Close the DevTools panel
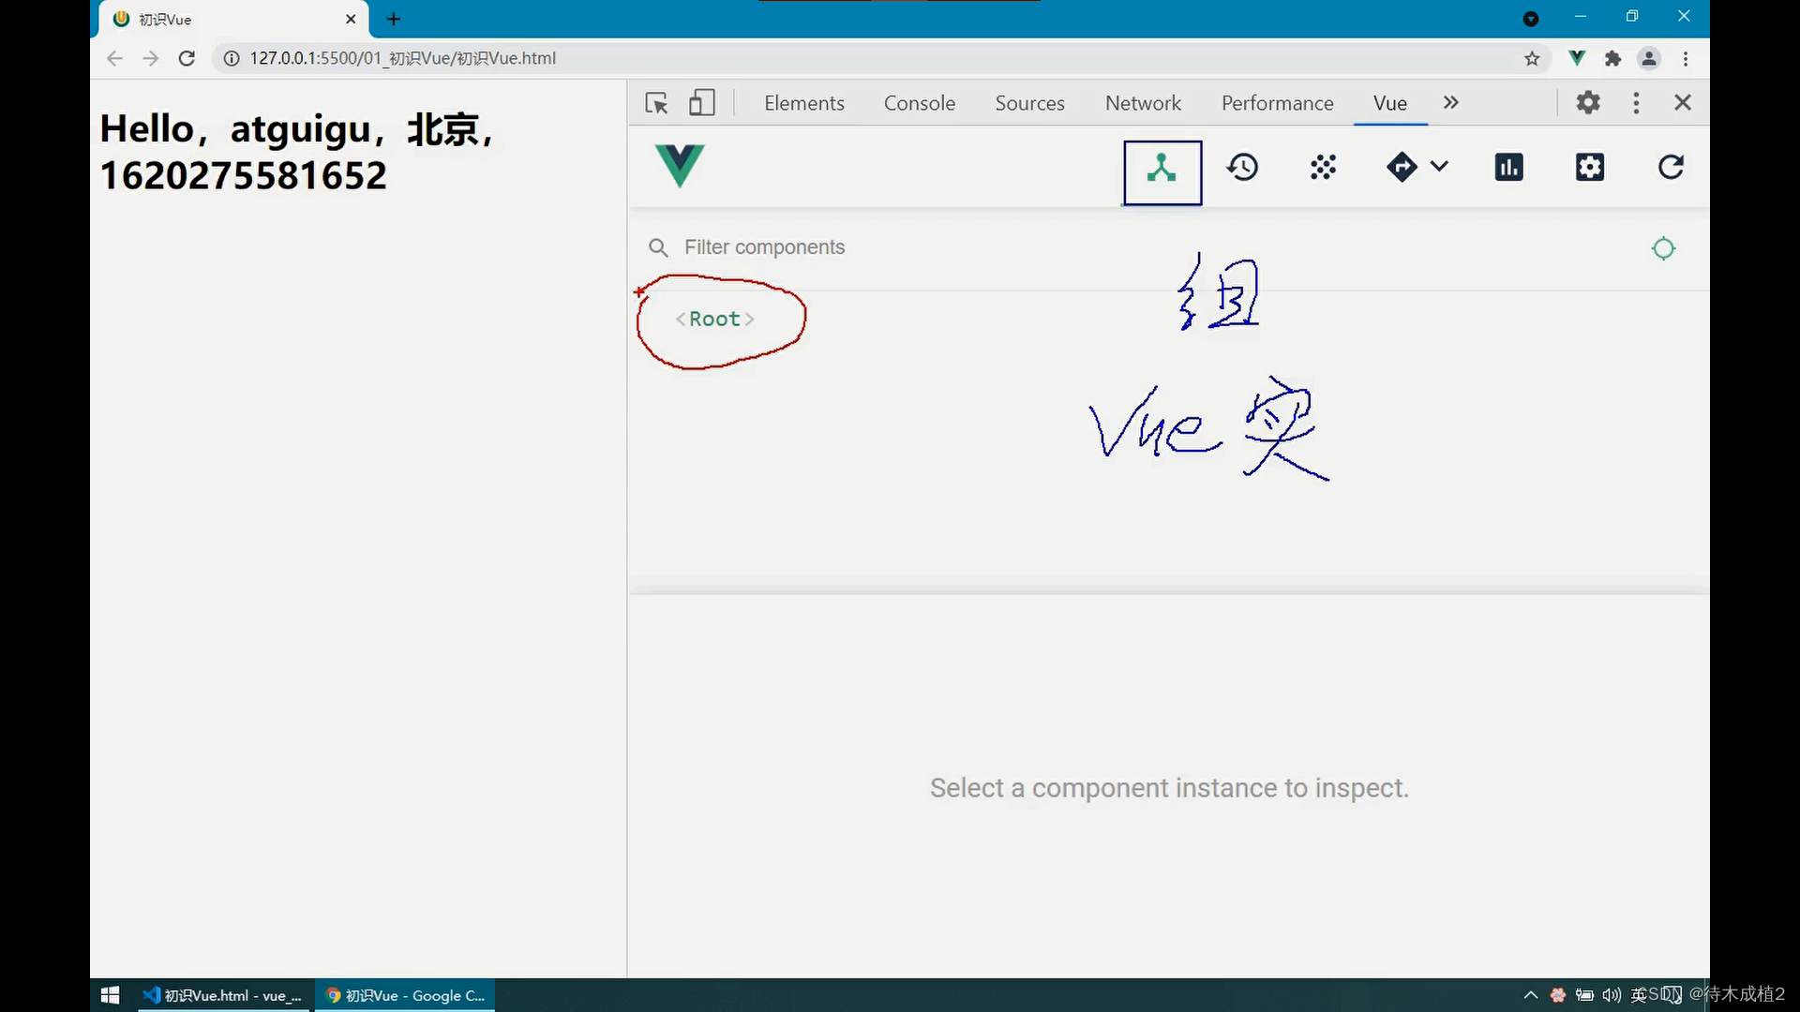The image size is (1800, 1012). click(x=1682, y=102)
